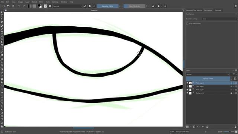Image resolution: width=238 pixels, height=134 pixels.
Task: Toggle wrap around mode
Action: pos(165,6)
